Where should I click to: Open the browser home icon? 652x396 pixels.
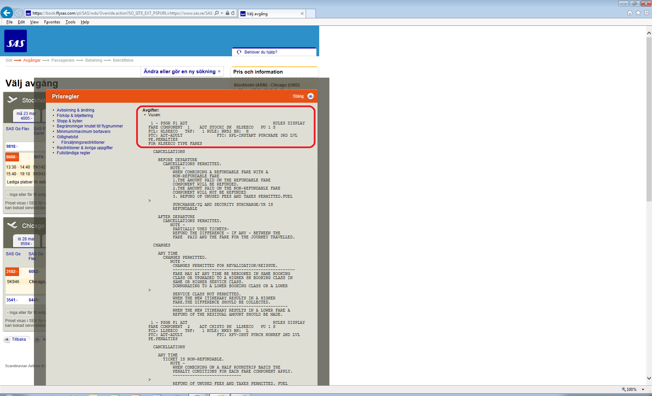[630, 13]
